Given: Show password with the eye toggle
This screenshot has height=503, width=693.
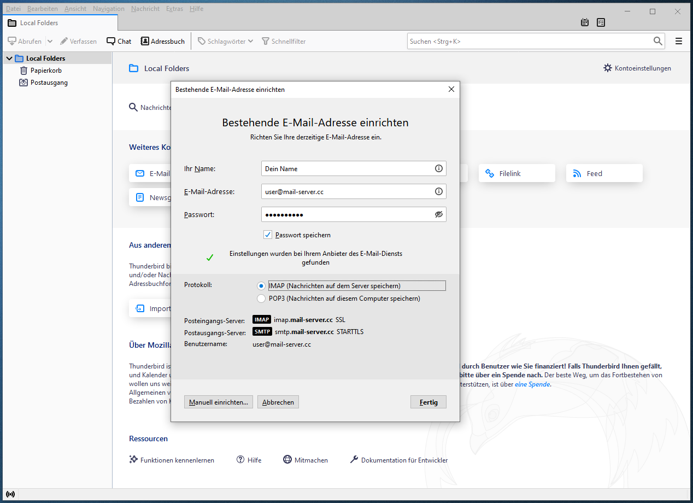Looking at the screenshot, I should pos(438,214).
